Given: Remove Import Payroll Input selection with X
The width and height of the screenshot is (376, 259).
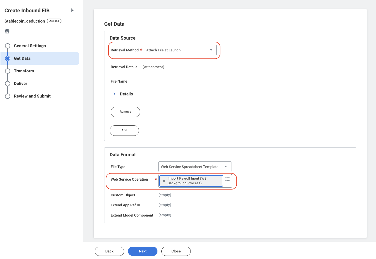Looking at the screenshot, I should pyautogui.click(x=164, y=181).
